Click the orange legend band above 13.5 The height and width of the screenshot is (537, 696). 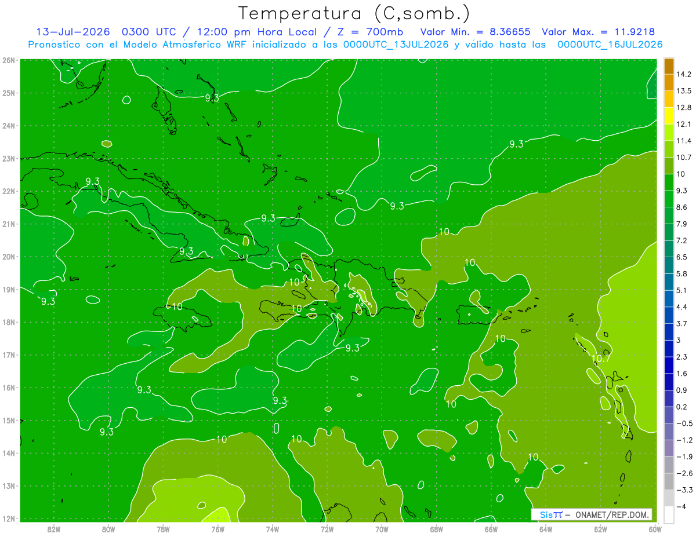point(669,83)
